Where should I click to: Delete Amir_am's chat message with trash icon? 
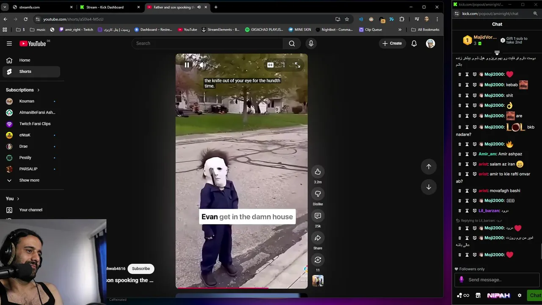click(x=460, y=154)
